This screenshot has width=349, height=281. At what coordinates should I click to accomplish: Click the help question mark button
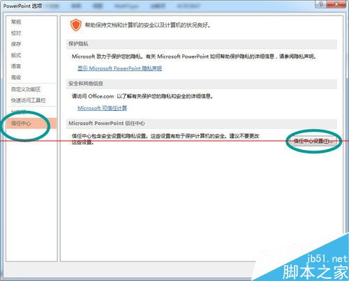coord(321,4)
